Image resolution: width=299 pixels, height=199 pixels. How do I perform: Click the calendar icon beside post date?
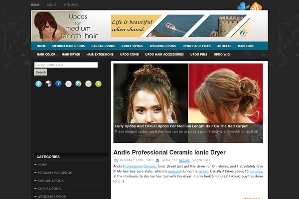(x=116, y=160)
